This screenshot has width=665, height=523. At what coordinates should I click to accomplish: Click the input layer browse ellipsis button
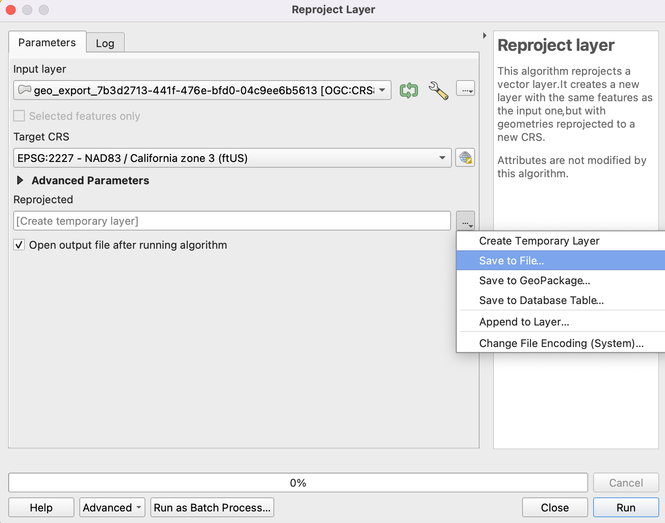tap(465, 89)
